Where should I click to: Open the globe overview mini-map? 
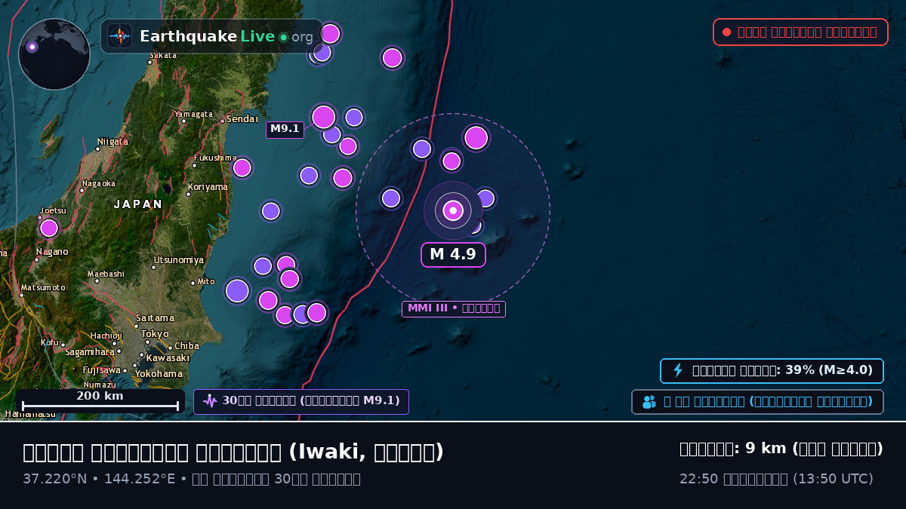point(54,54)
